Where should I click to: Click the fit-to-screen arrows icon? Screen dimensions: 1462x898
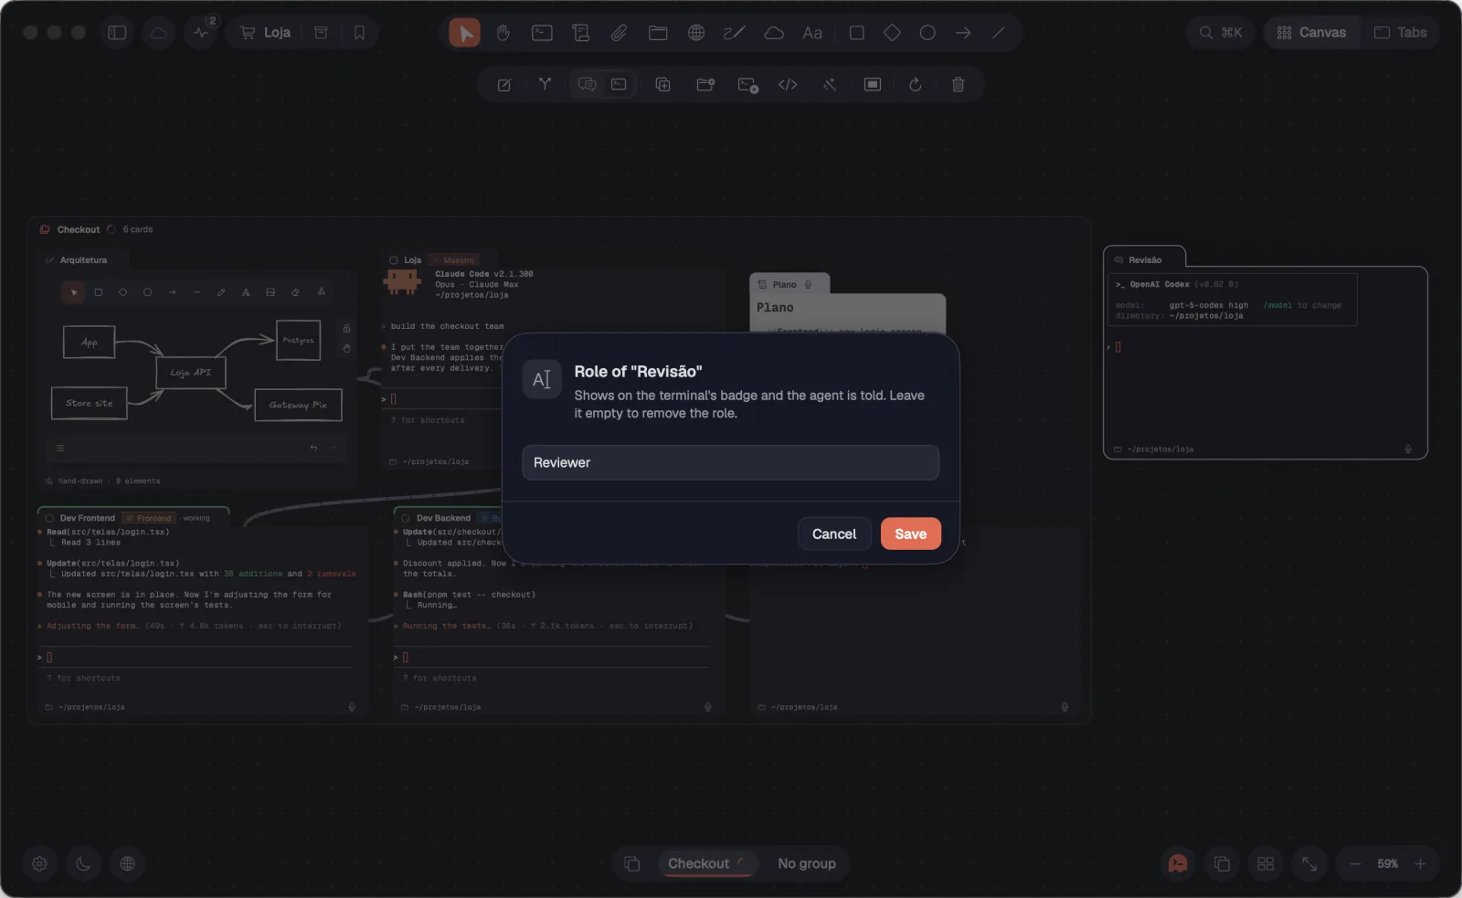click(x=1309, y=863)
